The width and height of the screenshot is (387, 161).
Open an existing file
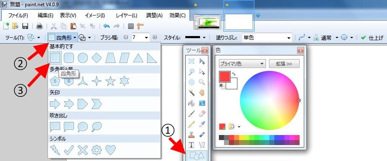click(x=15, y=26)
